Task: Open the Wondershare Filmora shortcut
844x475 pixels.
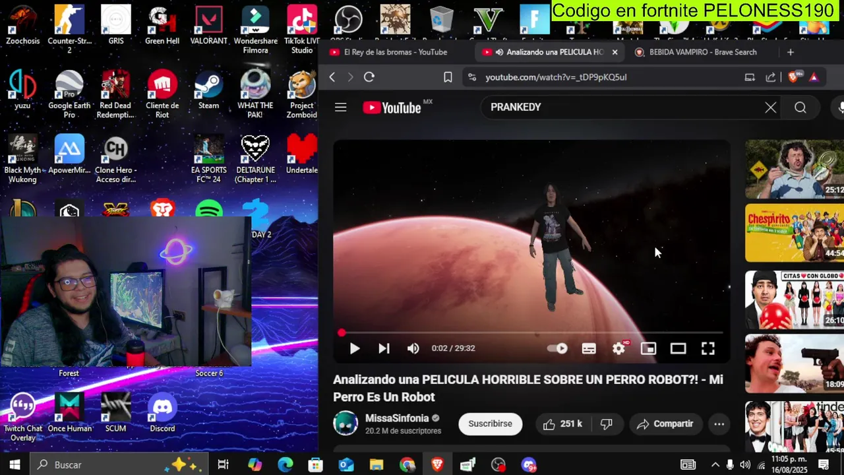Action: [255, 30]
